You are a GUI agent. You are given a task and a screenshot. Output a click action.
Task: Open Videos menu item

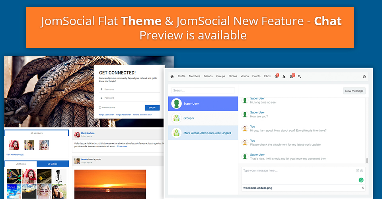coord(245,76)
